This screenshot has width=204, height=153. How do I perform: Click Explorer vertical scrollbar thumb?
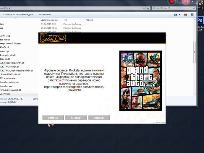(195, 52)
